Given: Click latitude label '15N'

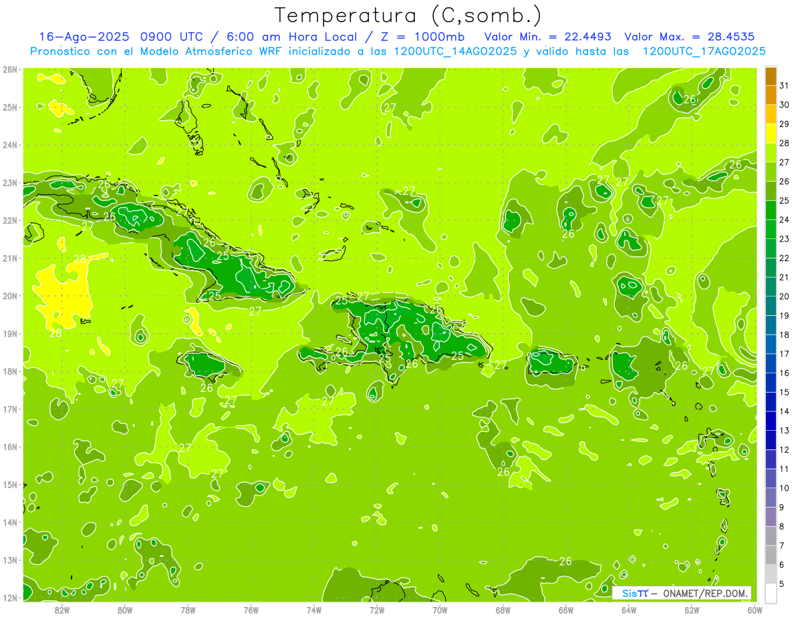Looking at the screenshot, I should click(x=10, y=485).
